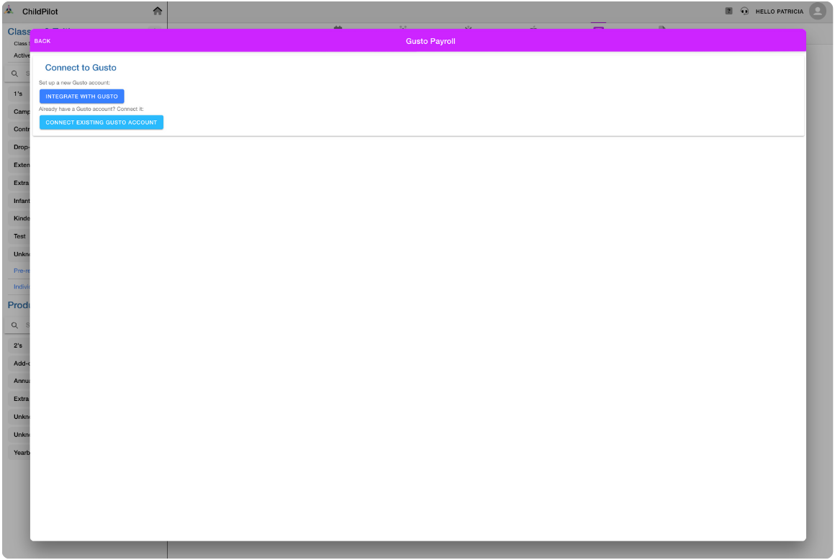835x560 pixels.
Task: Click the Connect to Gusto heading
Action: (81, 68)
